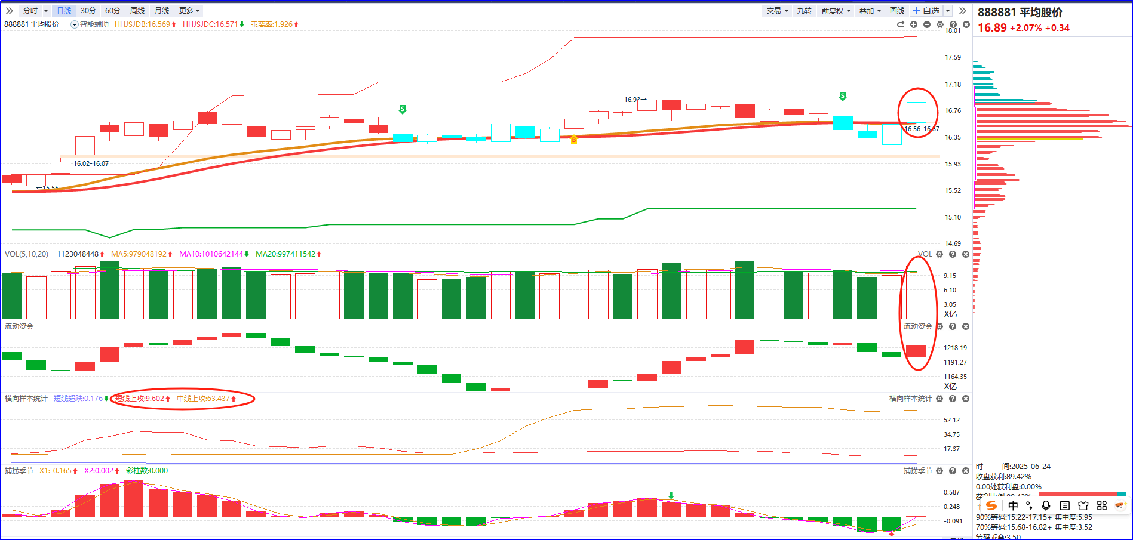Click the orange B buy marker
Viewport: 1133px width, 540px height.
[574, 140]
